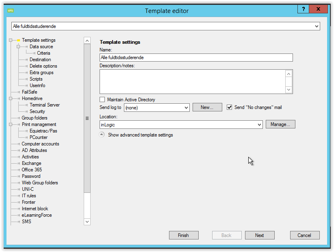Click scroll-down arrow in tree panel
The image size is (334, 252).
coord(87,222)
